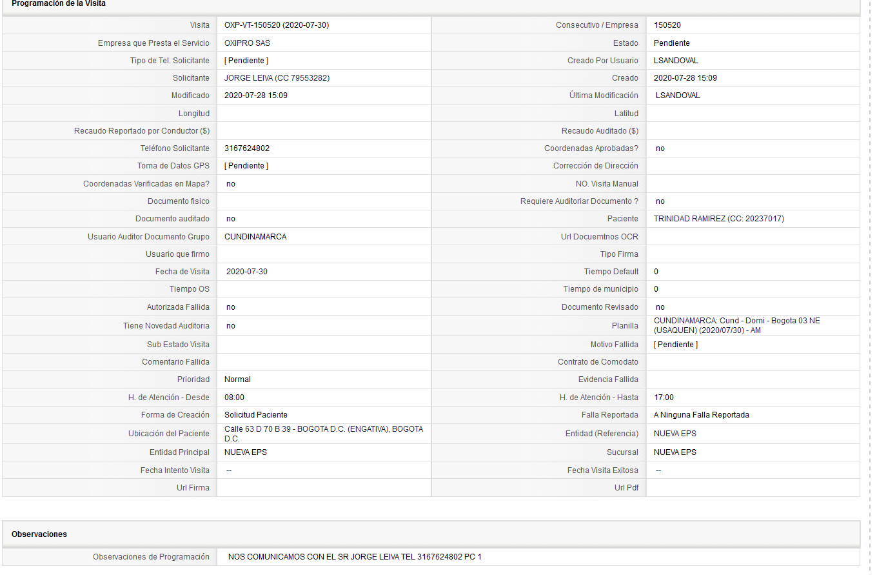877x575 pixels.
Task: Select the "Tiempo OS" label
Action: [190, 289]
